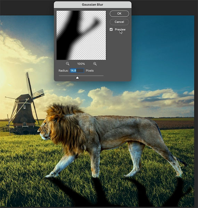The height and width of the screenshot is (208, 198).
Task: Confirm the blur with the OK button
Action: (119, 14)
